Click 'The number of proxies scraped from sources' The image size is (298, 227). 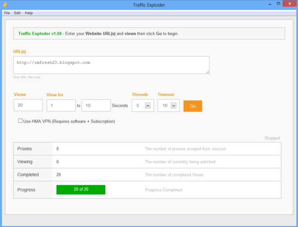click(x=185, y=149)
